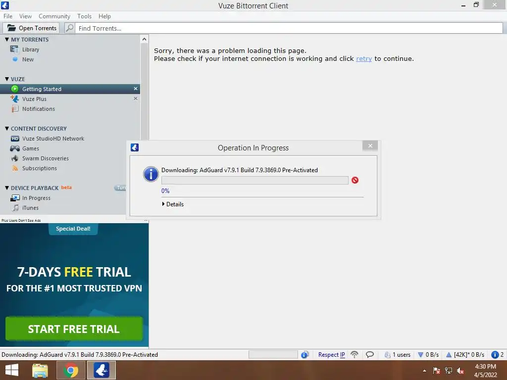Open the View menu
The image size is (507, 380).
pyautogui.click(x=25, y=16)
